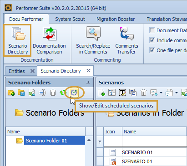Open Search/Replace in Comments
The image size is (187, 166).
(x=93, y=40)
